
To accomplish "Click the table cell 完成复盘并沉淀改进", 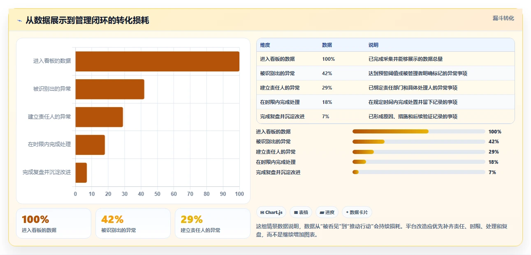I will (282, 117).
